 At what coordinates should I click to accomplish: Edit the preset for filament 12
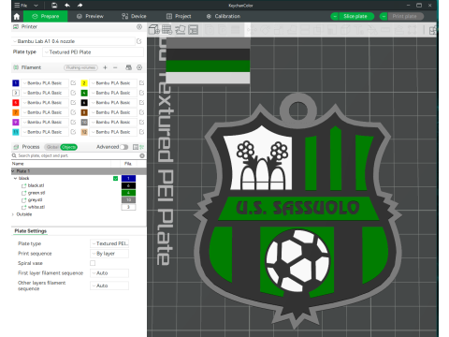[141, 132]
